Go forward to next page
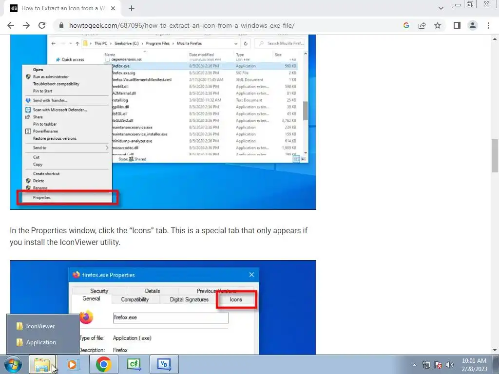 (x=26, y=25)
